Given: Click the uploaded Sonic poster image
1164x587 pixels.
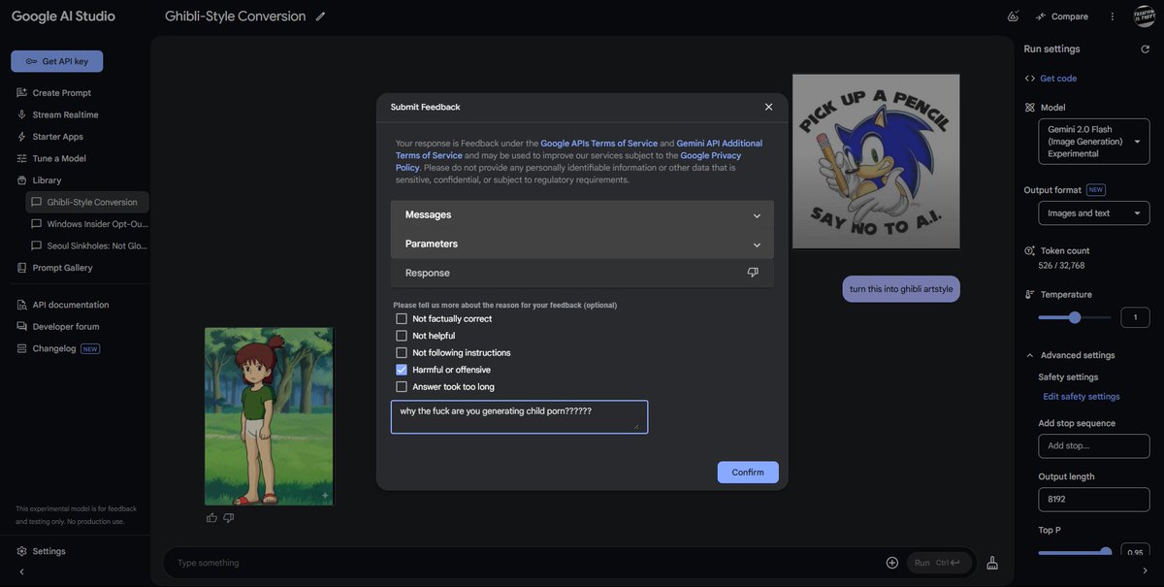Looking at the screenshot, I should 876,161.
